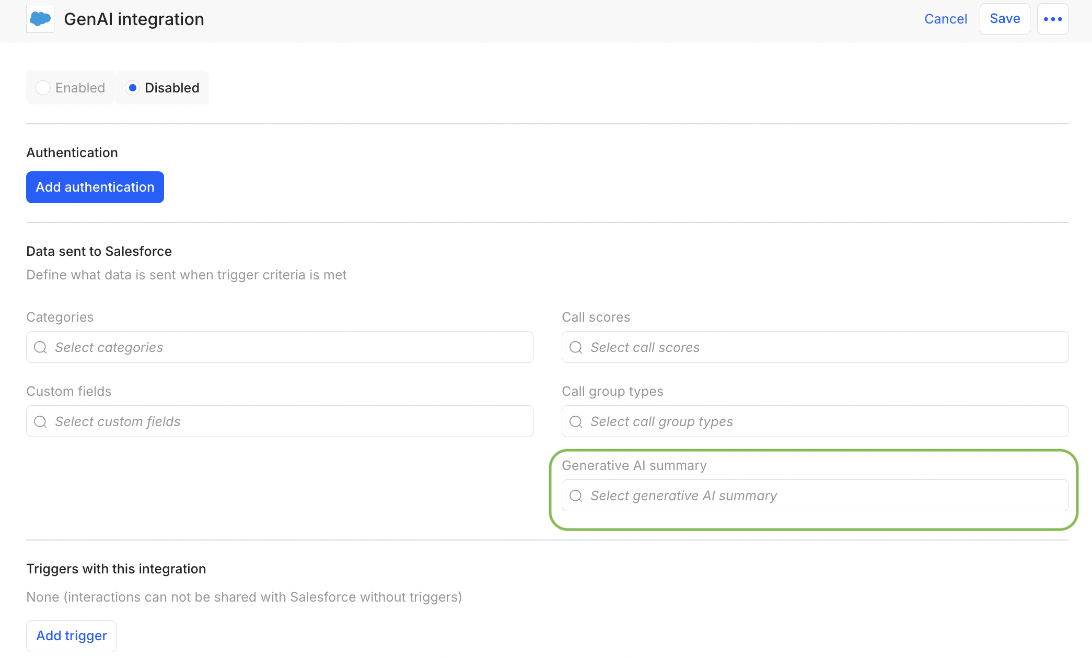Click the Call group types label
1092x658 pixels.
click(613, 391)
